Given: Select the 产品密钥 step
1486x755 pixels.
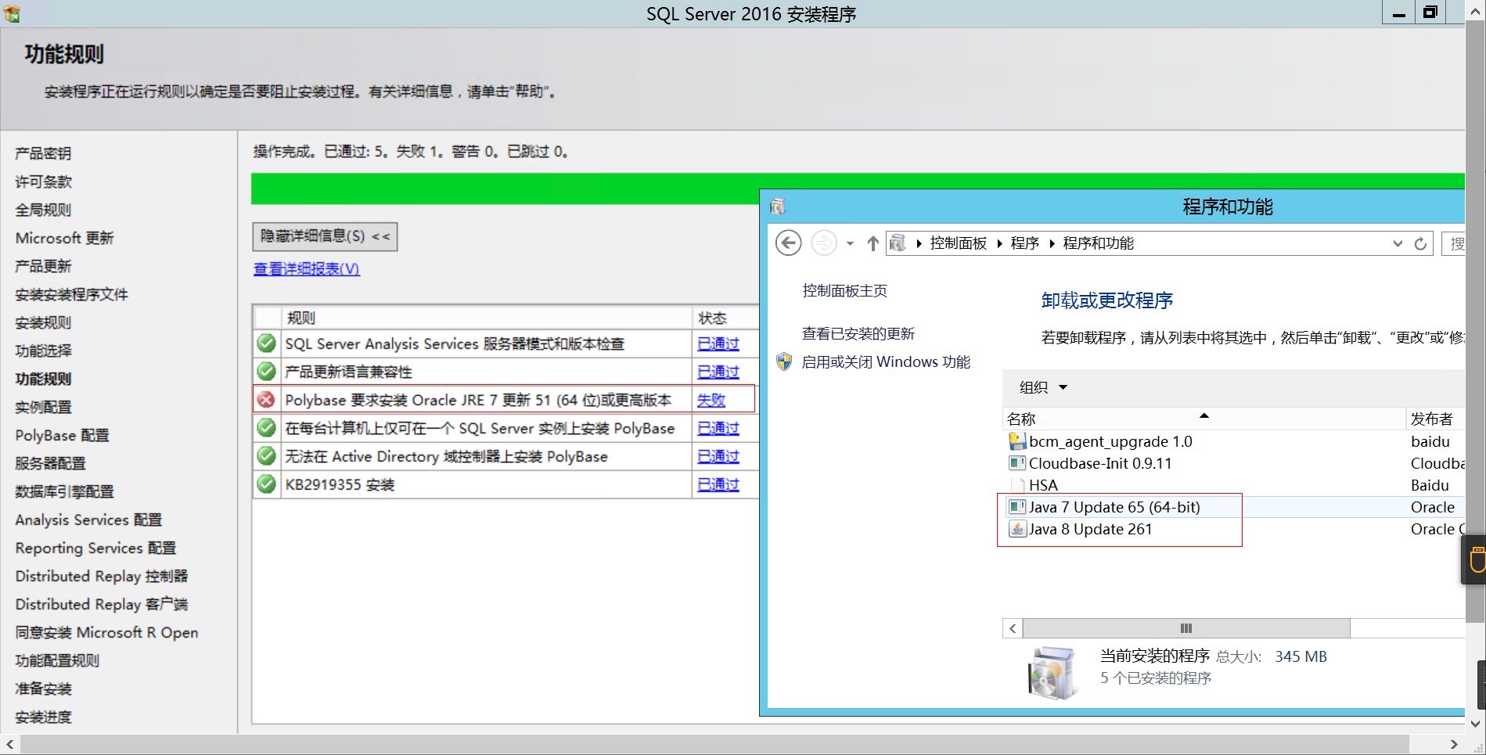Looking at the screenshot, I should coord(43,153).
